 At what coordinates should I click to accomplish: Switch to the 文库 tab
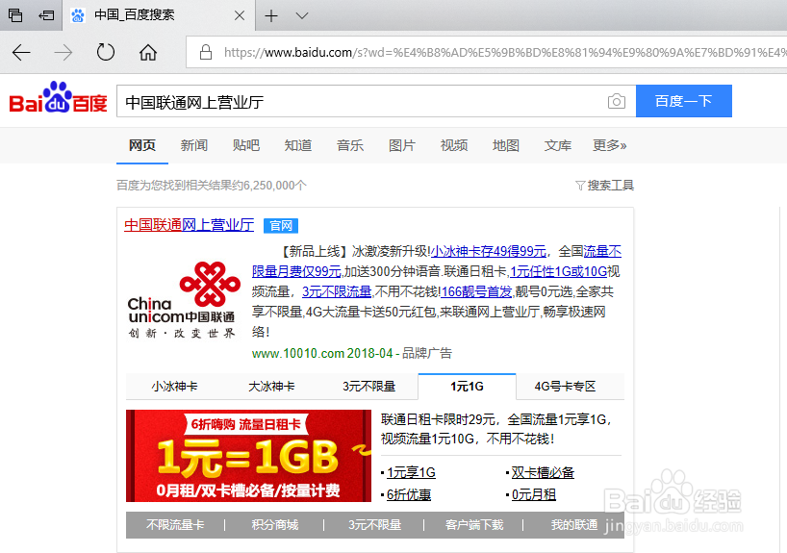[558, 145]
